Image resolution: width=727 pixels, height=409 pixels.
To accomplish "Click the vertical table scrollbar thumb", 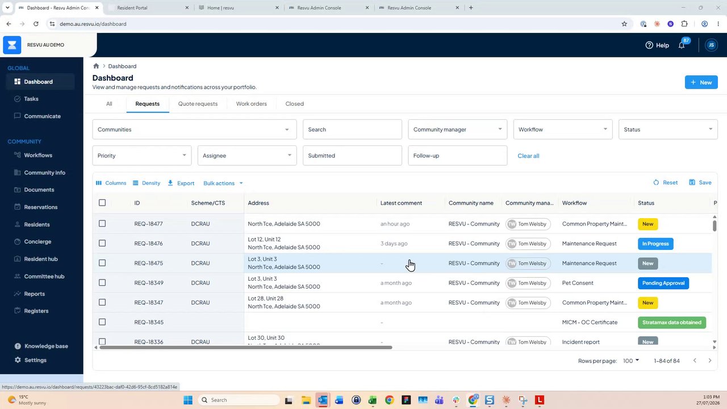I will pyautogui.click(x=715, y=226).
